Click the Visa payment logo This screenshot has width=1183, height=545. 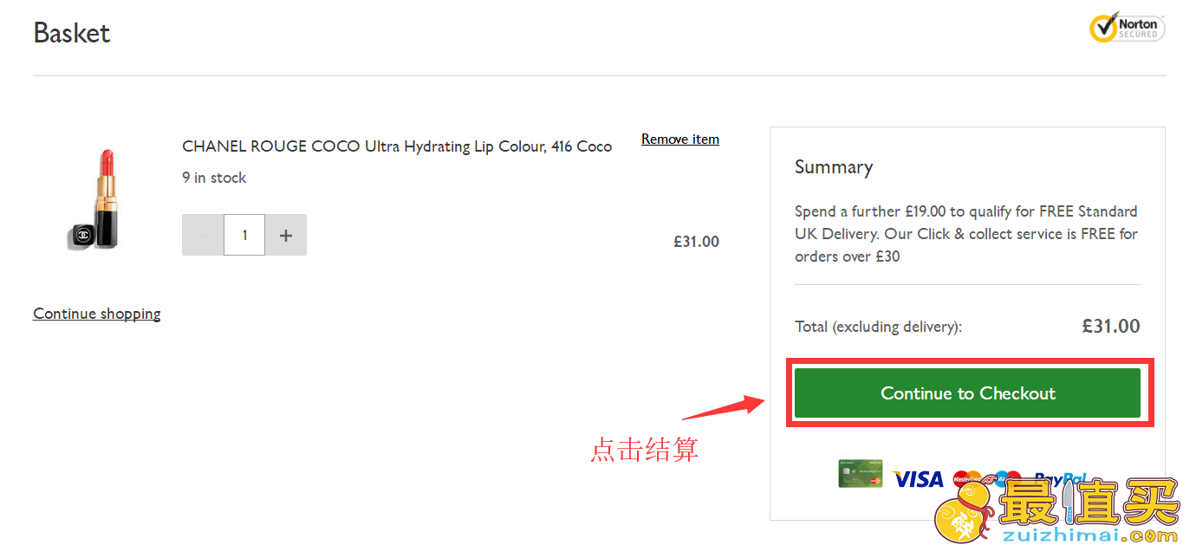pyautogui.click(x=917, y=479)
